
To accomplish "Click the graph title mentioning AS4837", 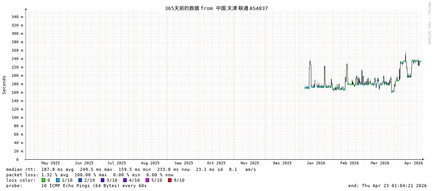I will pos(216,8).
